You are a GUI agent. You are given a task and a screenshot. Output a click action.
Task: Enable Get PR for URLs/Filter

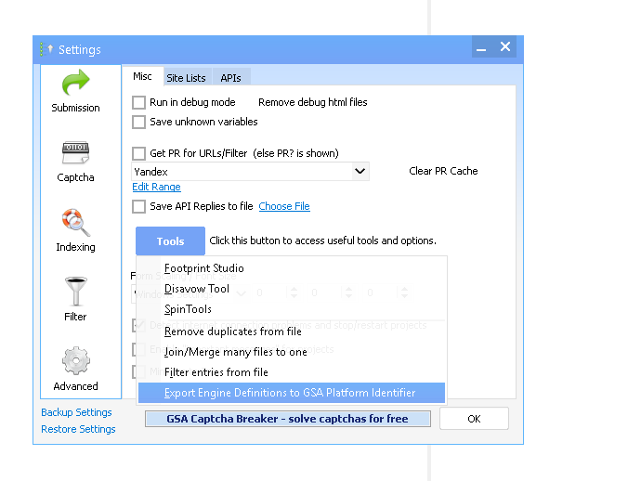click(139, 153)
